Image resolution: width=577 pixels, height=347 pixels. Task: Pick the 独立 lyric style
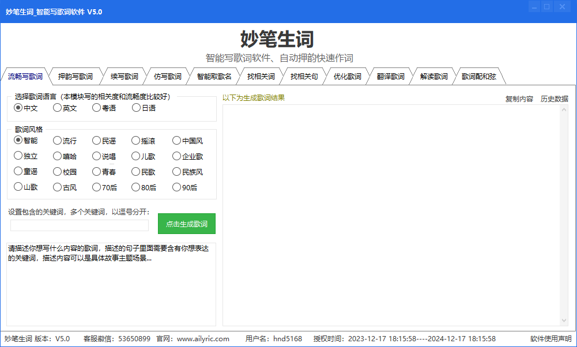tap(26, 156)
